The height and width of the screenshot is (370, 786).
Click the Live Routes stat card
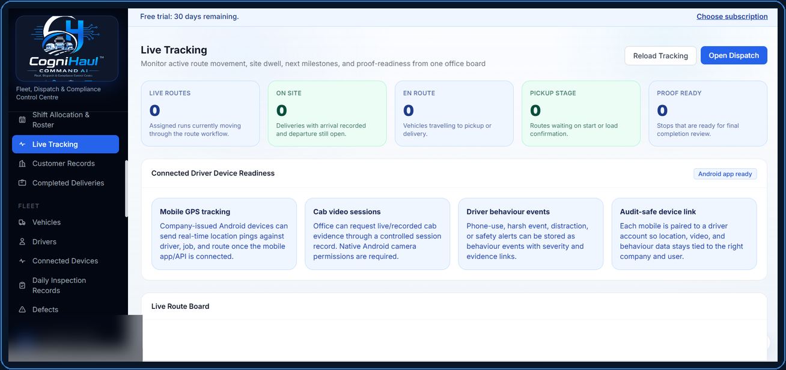coord(200,114)
